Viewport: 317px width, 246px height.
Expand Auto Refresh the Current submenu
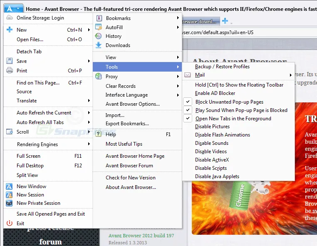(x=89, y=112)
